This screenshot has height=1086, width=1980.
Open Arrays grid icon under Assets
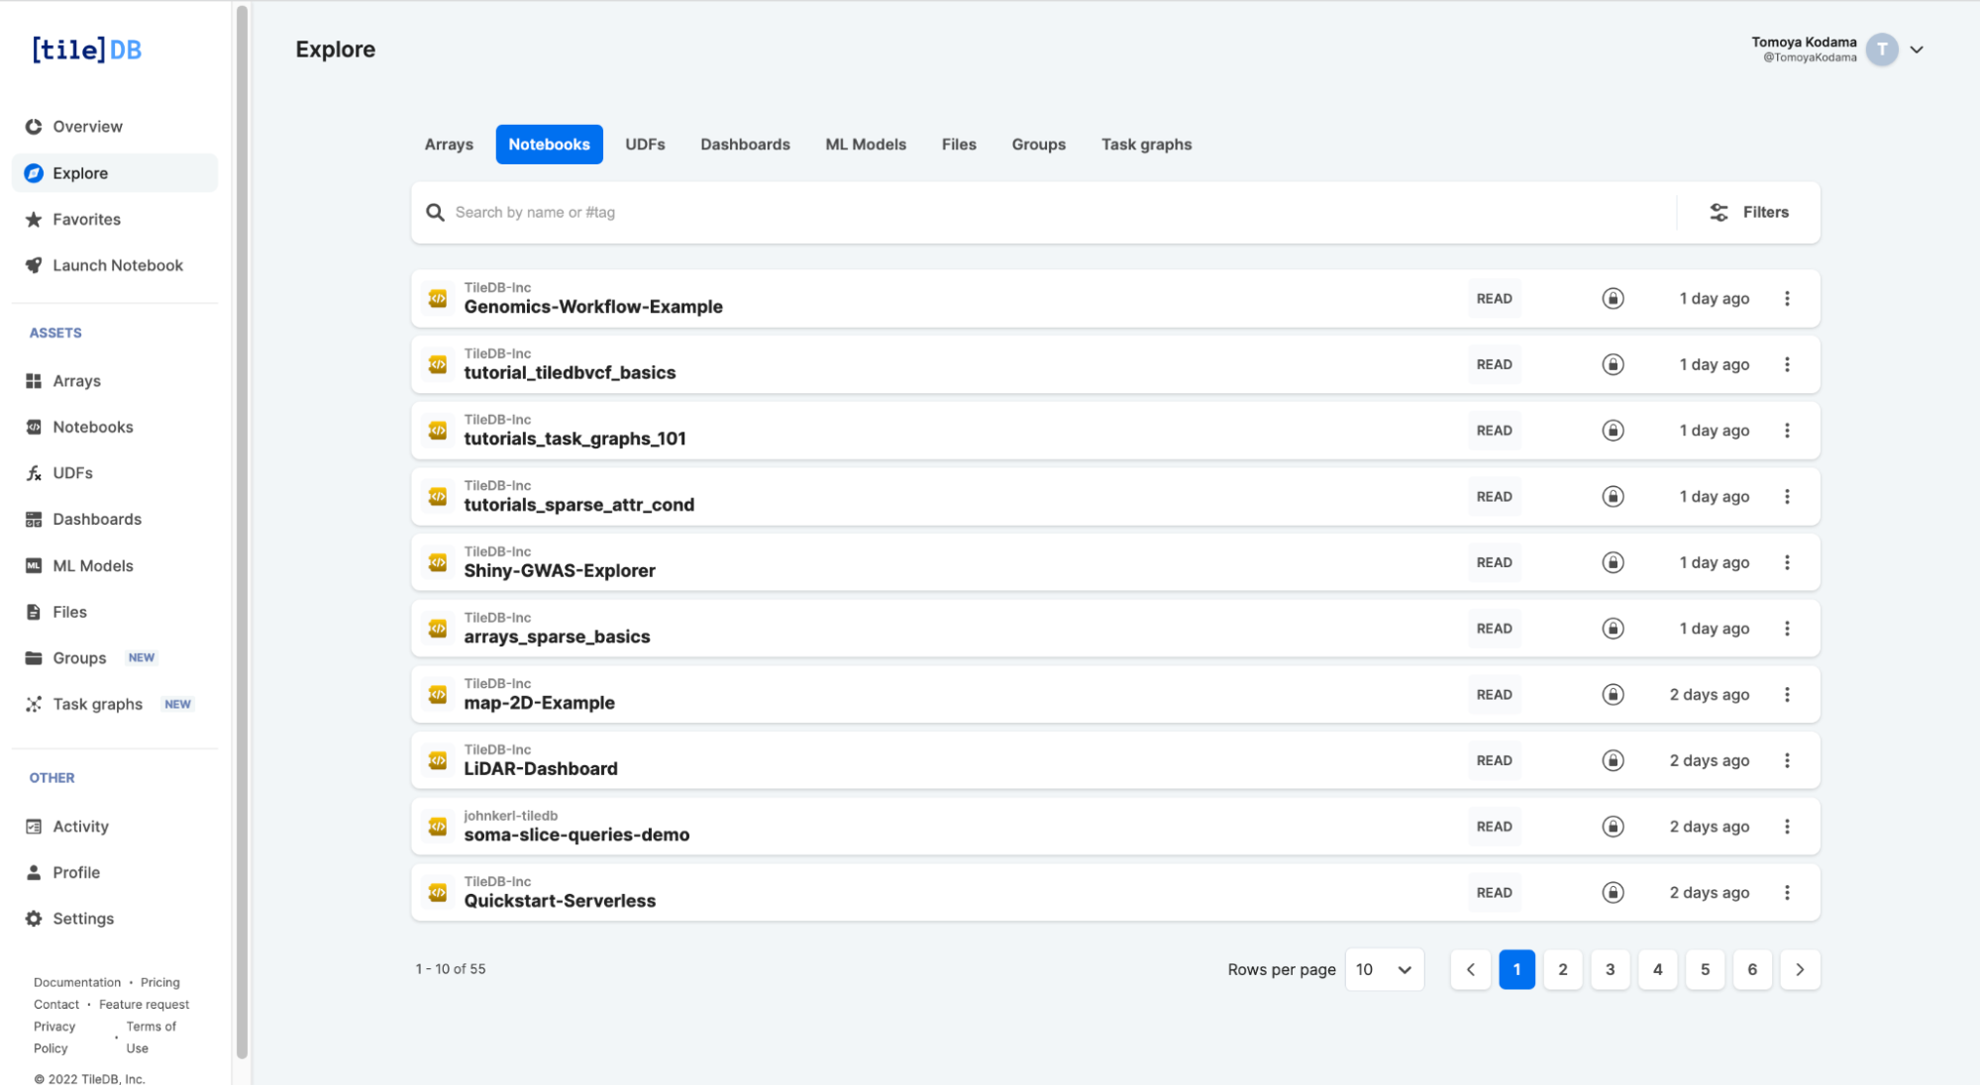34,381
